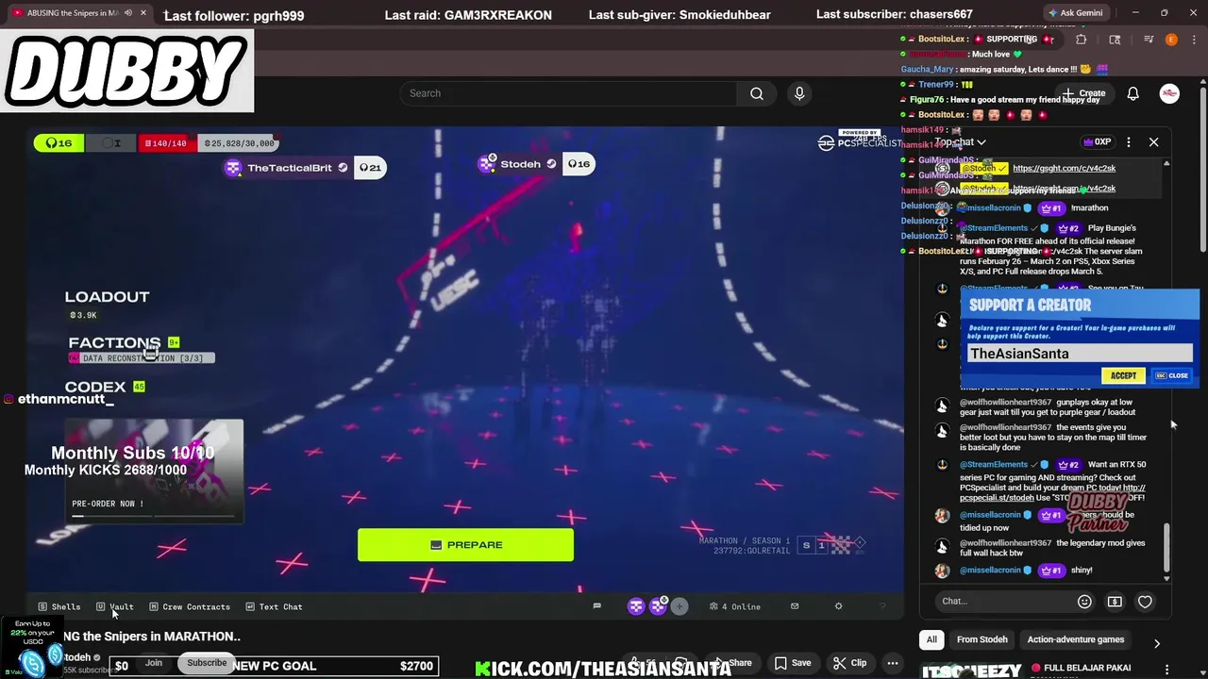Click the browser tab search icon
The image size is (1208, 679).
pos(1115,40)
